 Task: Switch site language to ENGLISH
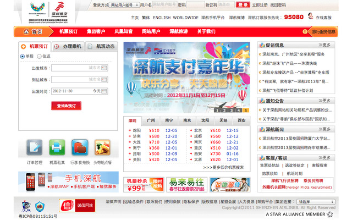[162, 18]
